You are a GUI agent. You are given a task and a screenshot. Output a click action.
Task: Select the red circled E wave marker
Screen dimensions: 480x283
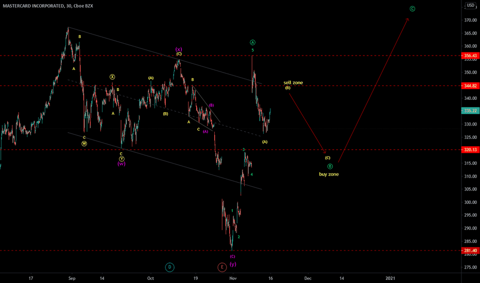point(222,268)
